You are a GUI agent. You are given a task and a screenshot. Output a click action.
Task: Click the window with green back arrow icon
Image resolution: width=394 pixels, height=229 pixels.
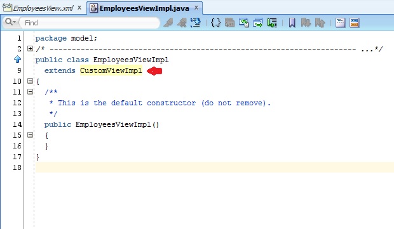click(x=243, y=23)
